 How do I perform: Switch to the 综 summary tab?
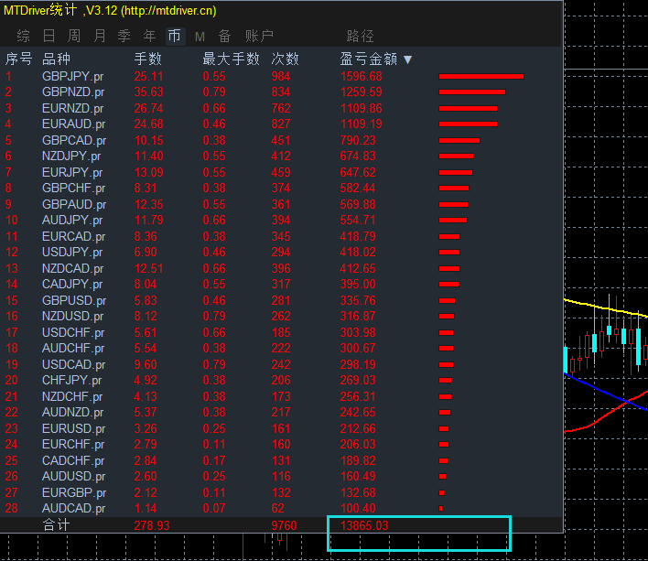(24, 36)
